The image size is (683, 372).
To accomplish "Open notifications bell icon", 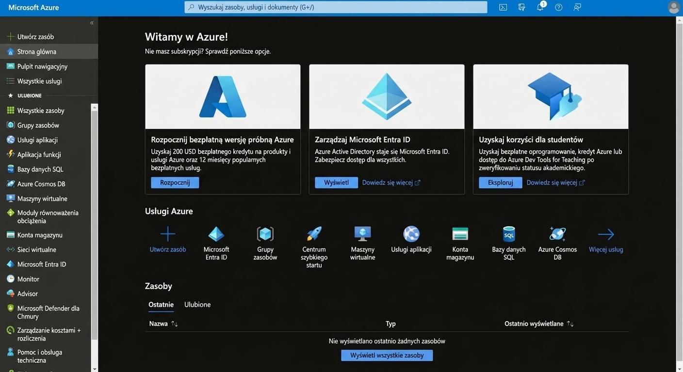I will [540, 7].
